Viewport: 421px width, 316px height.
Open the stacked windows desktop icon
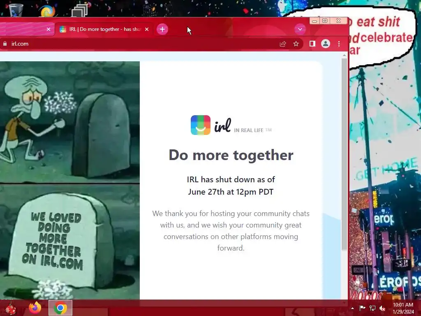click(79, 10)
